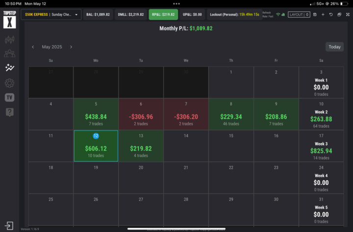Open the pop-out windows icon

[339, 14]
